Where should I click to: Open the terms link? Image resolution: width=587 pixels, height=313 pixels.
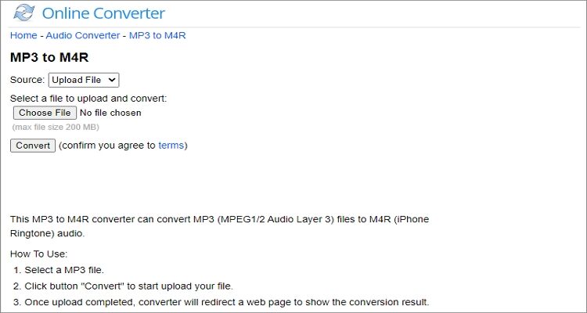[171, 145]
